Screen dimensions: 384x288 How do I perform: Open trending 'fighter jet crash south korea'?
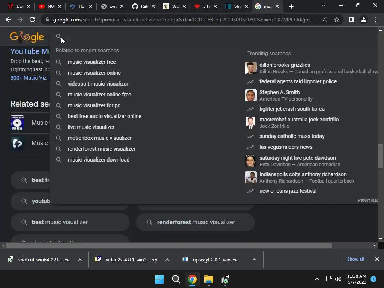click(292, 109)
